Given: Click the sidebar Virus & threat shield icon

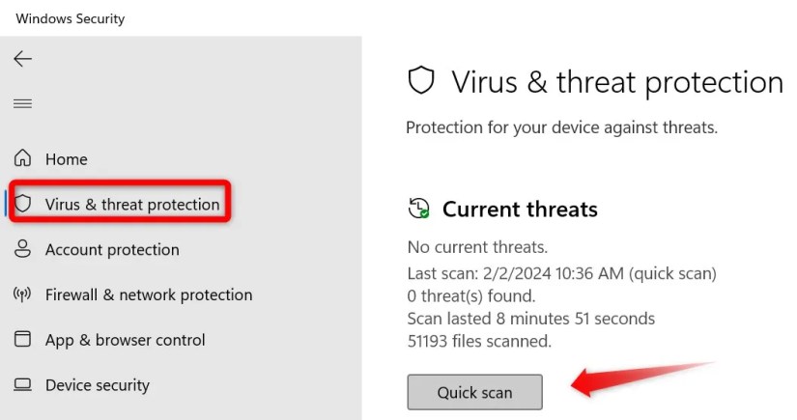Looking at the screenshot, I should pos(24,205).
